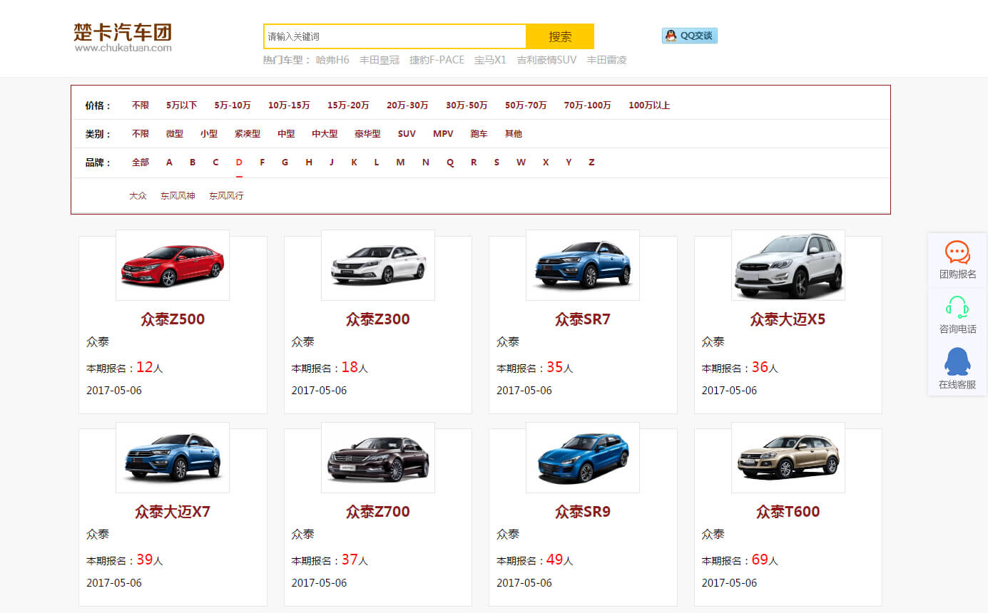The width and height of the screenshot is (988, 613).
Task: Select price filter 15万-20万
Action: click(x=348, y=105)
